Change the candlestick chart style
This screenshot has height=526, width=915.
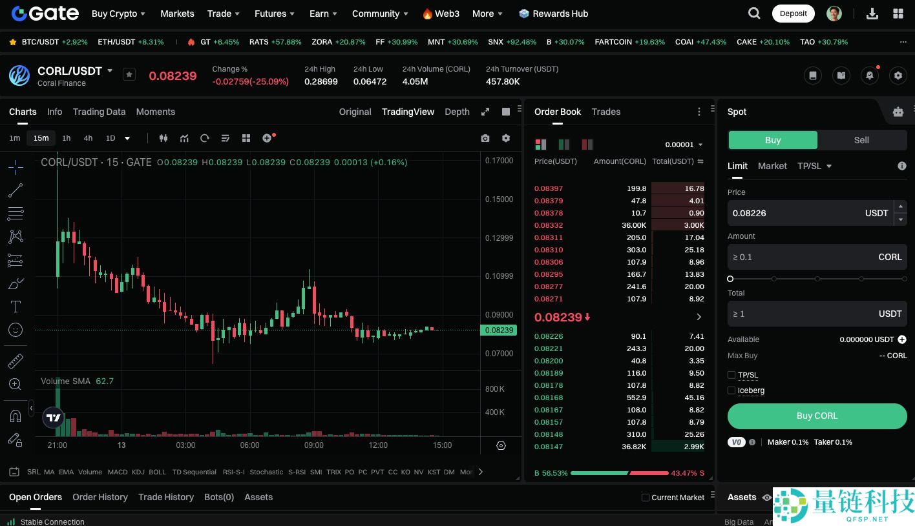[x=163, y=138]
